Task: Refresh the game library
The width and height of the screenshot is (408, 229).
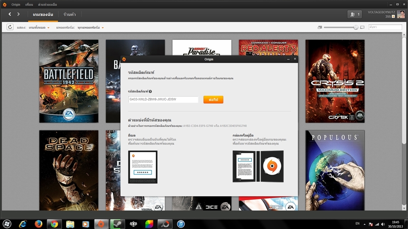Action: 10,27
